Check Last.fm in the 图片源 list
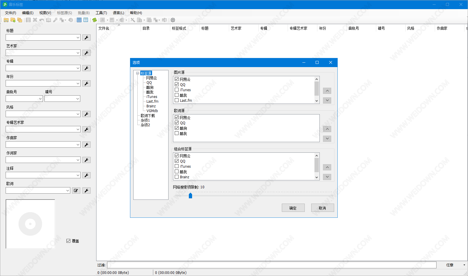The image size is (468, 276). tap(177, 100)
